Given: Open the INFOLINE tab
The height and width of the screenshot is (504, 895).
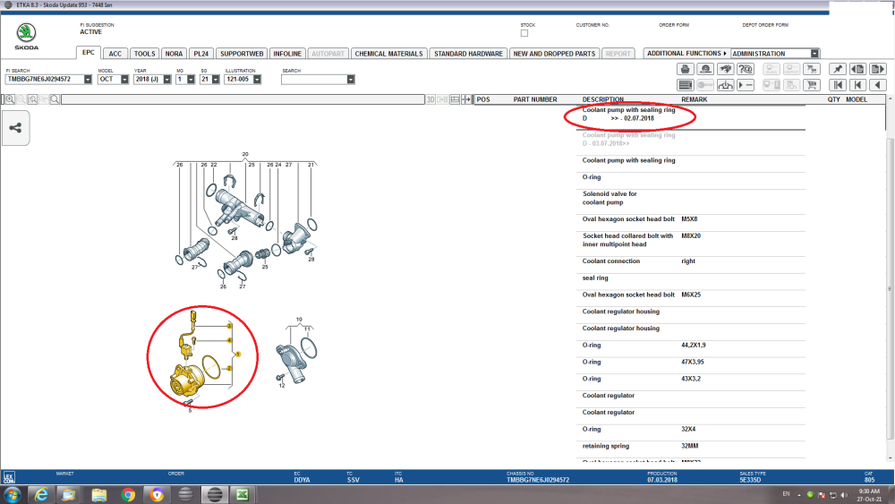Looking at the screenshot, I should click(287, 54).
